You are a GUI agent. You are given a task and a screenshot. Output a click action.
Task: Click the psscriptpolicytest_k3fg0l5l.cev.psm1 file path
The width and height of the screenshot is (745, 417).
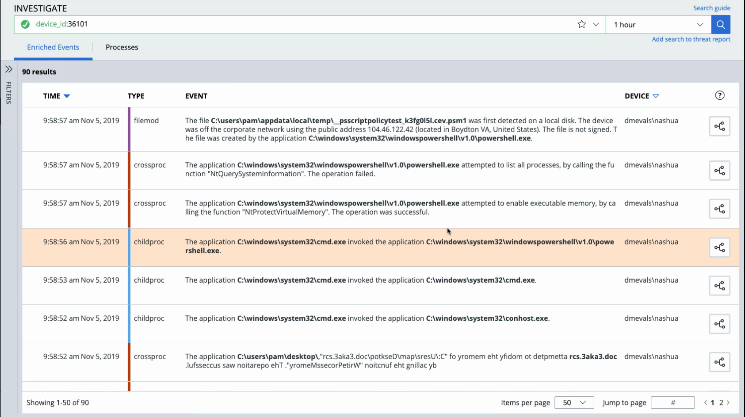339,121
